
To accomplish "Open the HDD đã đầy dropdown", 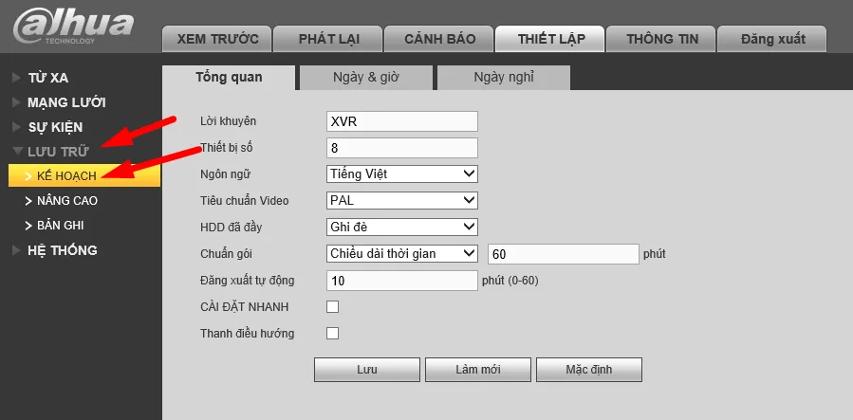I will [402, 227].
